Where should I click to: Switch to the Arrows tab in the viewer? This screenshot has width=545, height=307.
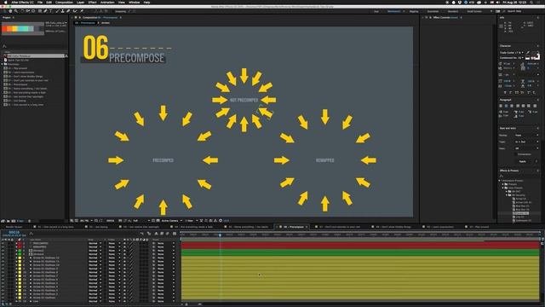click(x=106, y=23)
